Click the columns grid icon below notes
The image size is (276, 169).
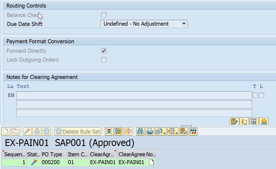pos(254,121)
